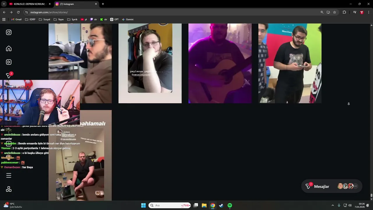Image resolution: width=373 pixels, height=210 pixels.
Task: Open the weather widget showing 10°C
Action: point(13,205)
